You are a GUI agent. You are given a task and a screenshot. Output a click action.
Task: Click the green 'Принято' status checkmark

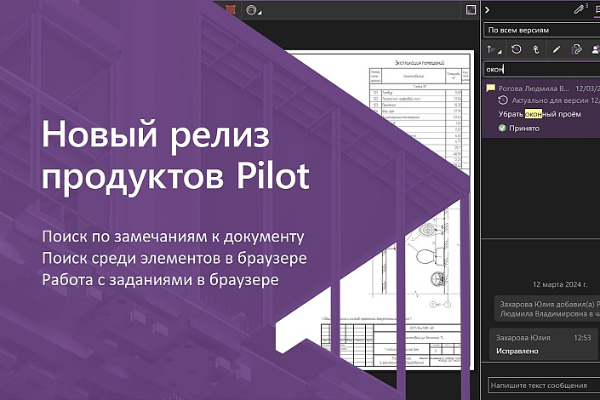(x=502, y=129)
